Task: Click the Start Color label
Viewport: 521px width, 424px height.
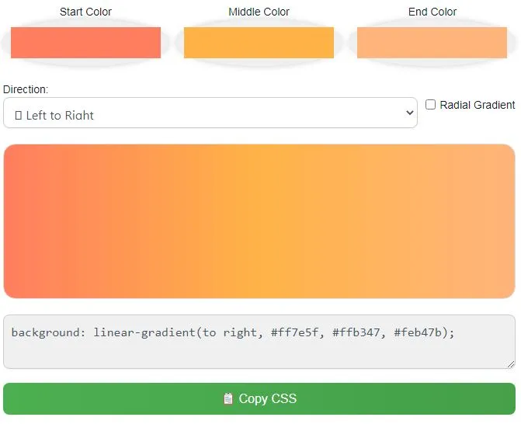Action: click(85, 12)
